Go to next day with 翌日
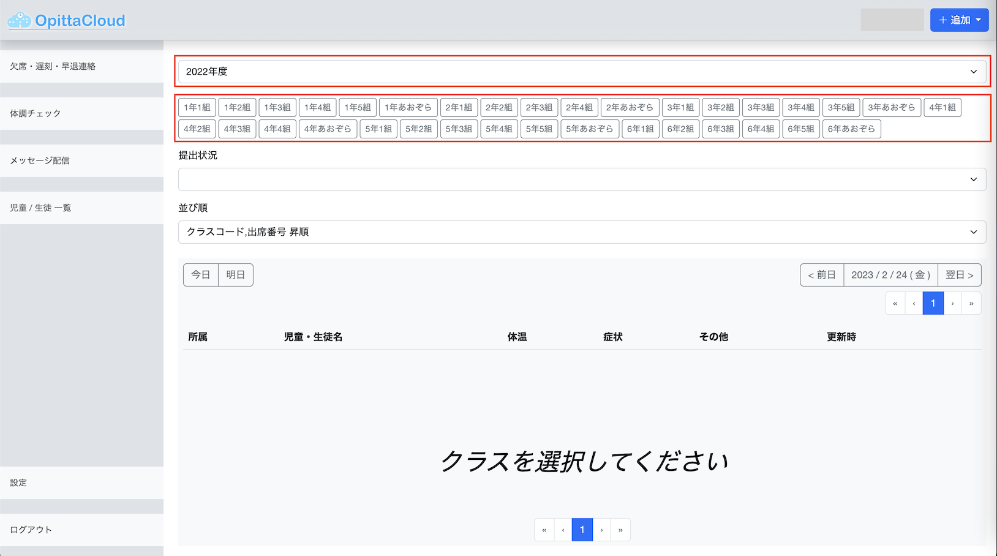Screen dimensions: 997x556 pos(960,275)
